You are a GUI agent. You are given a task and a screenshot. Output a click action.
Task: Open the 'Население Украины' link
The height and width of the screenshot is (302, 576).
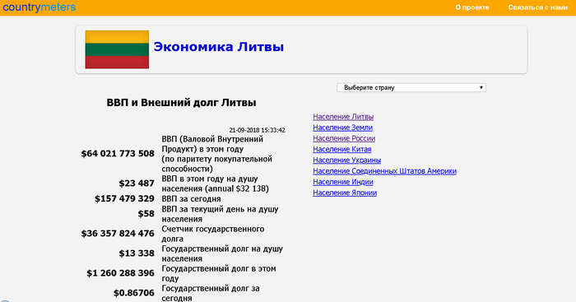[x=346, y=160]
